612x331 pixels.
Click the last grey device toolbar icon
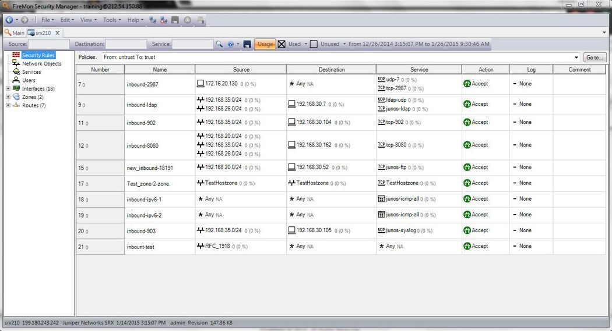point(201,20)
